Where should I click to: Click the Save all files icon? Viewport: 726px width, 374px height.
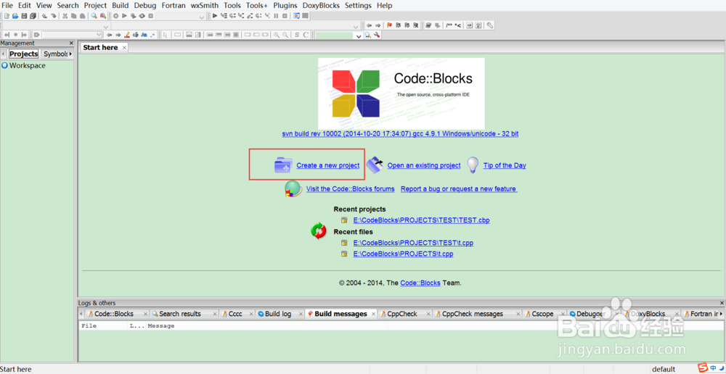point(33,16)
